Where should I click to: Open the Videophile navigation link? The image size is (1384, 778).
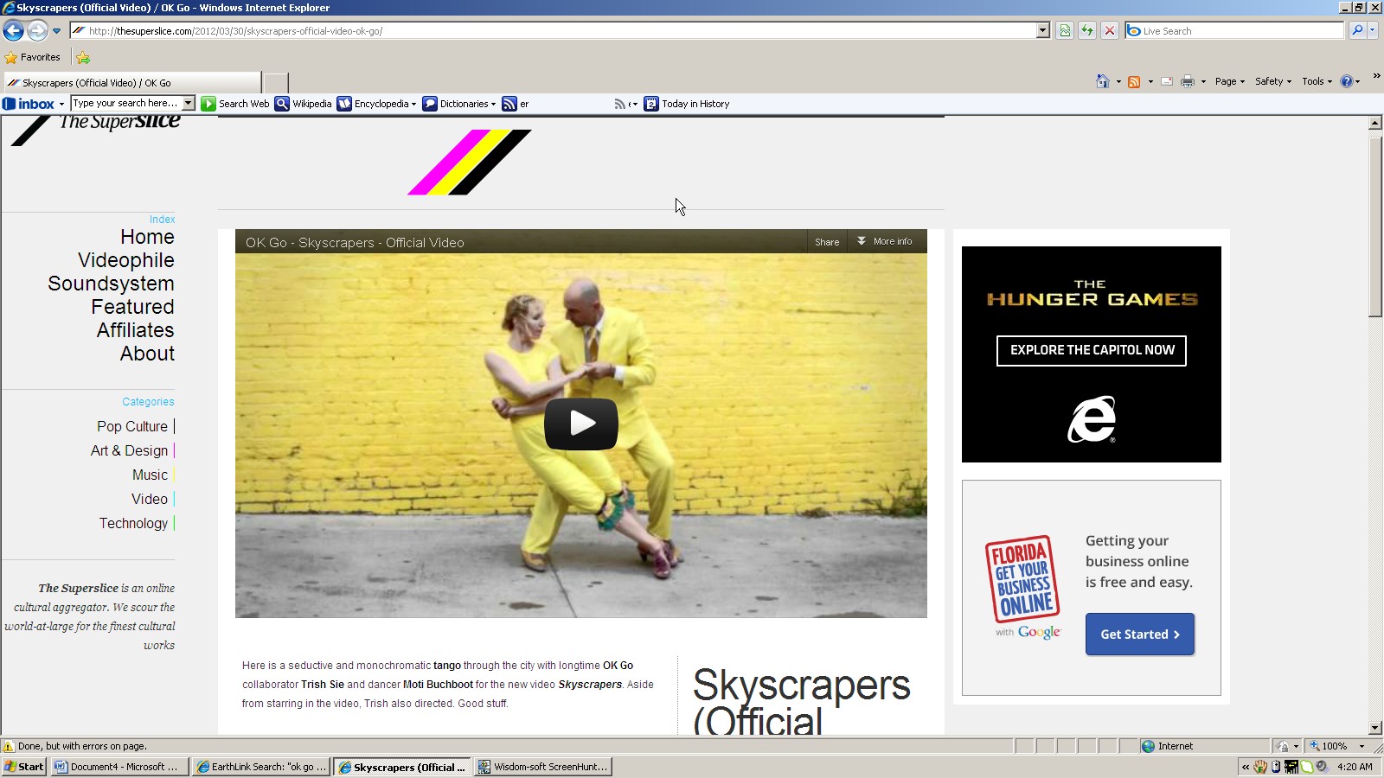[x=126, y=260]
